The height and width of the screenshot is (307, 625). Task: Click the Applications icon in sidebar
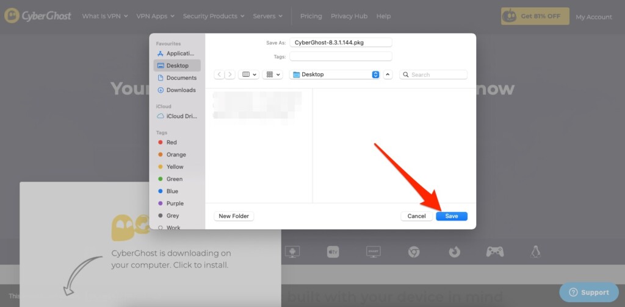[x=161, y=53]
